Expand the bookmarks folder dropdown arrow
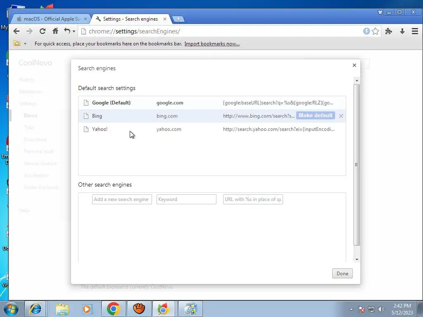 [x=25, y=44]
